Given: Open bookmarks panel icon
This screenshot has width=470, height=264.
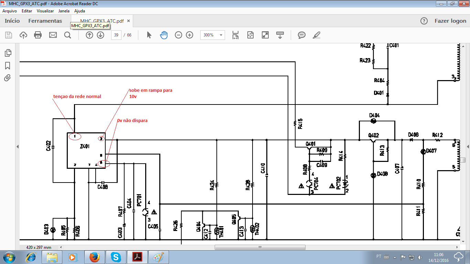Looking at the screenshot, I should tap(8, 66).
